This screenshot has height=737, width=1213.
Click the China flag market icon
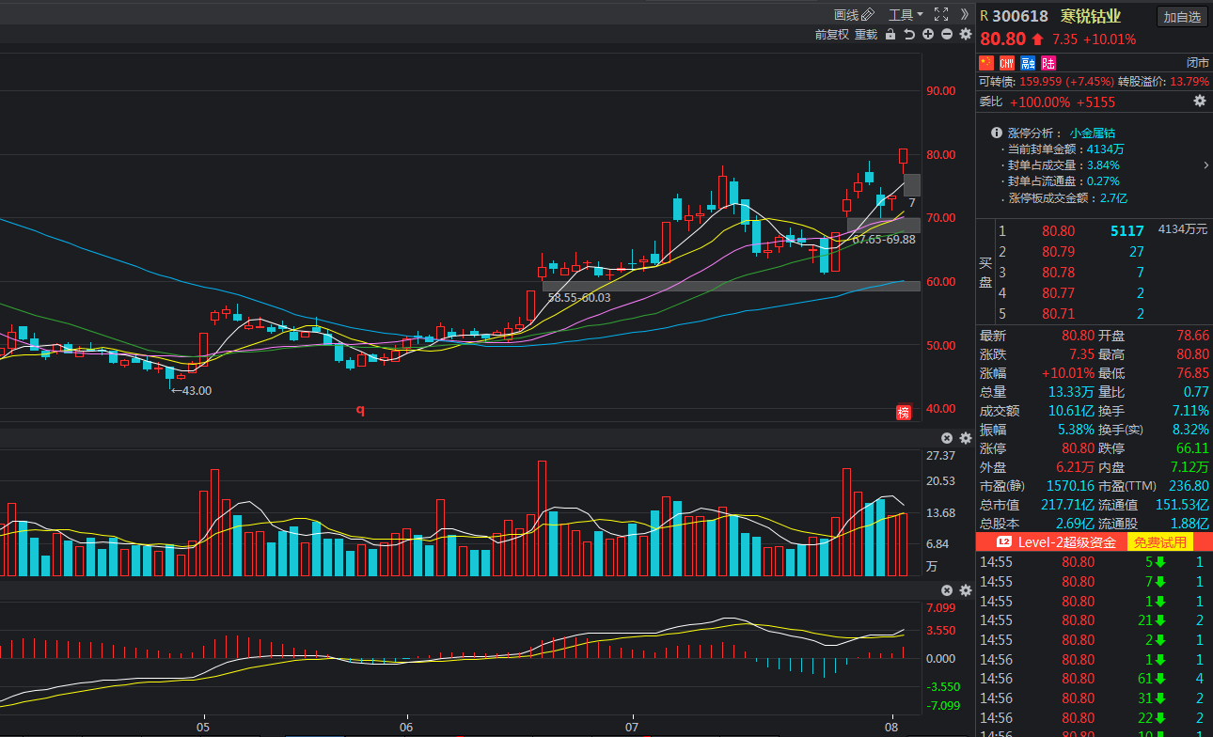(x=986, y=63)
